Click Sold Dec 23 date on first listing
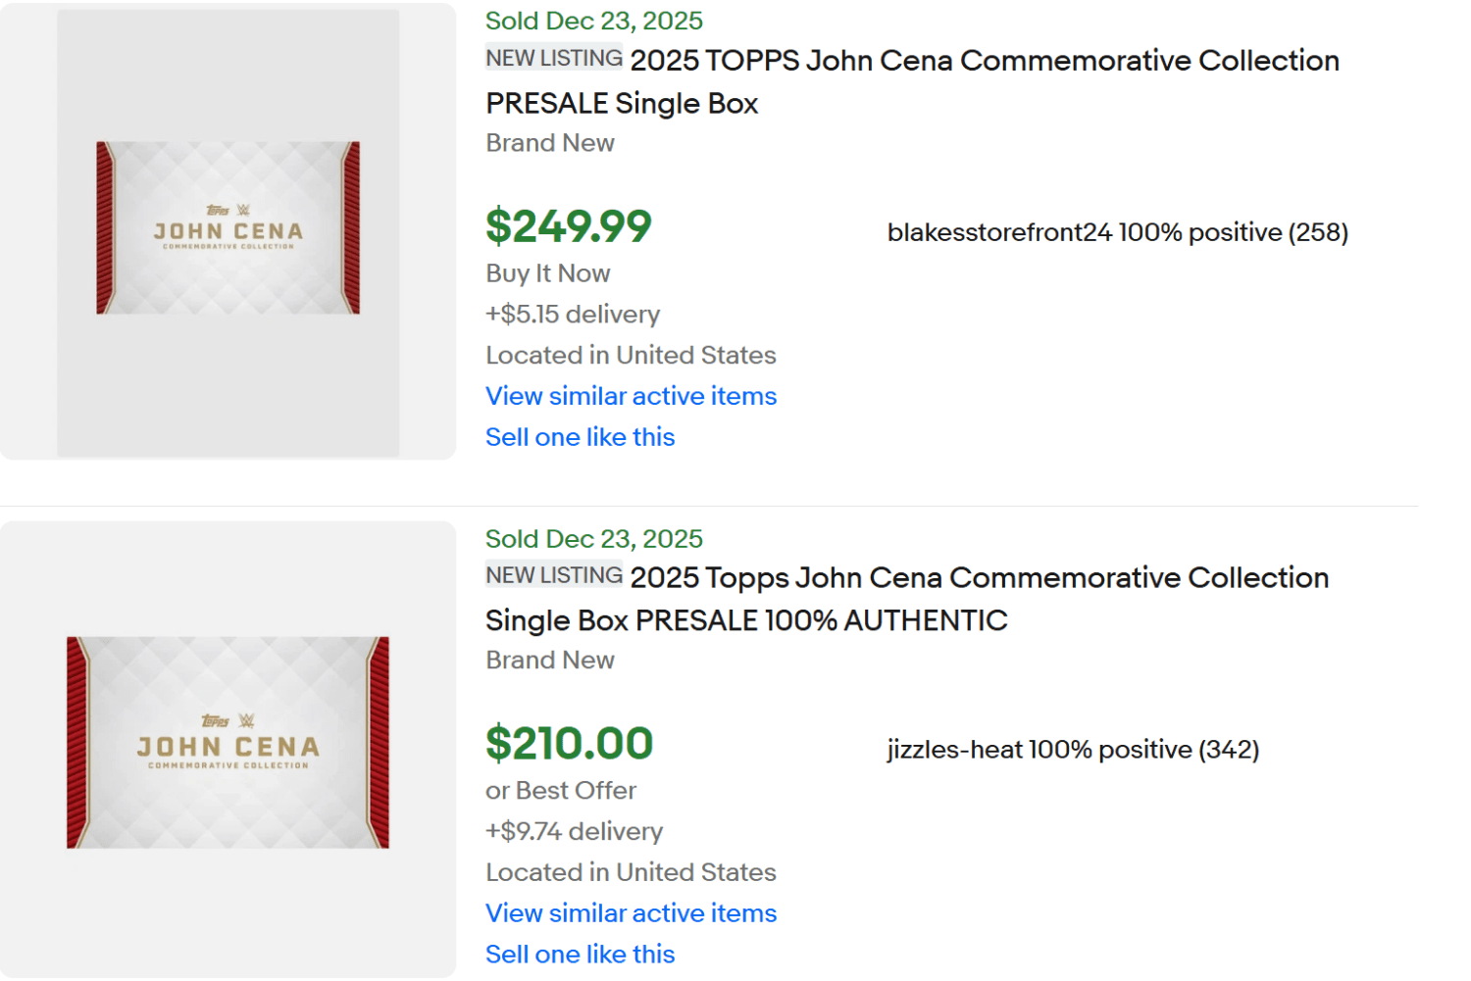The width and height of the screenshot is (1471, 981). (x=593, y=20)
